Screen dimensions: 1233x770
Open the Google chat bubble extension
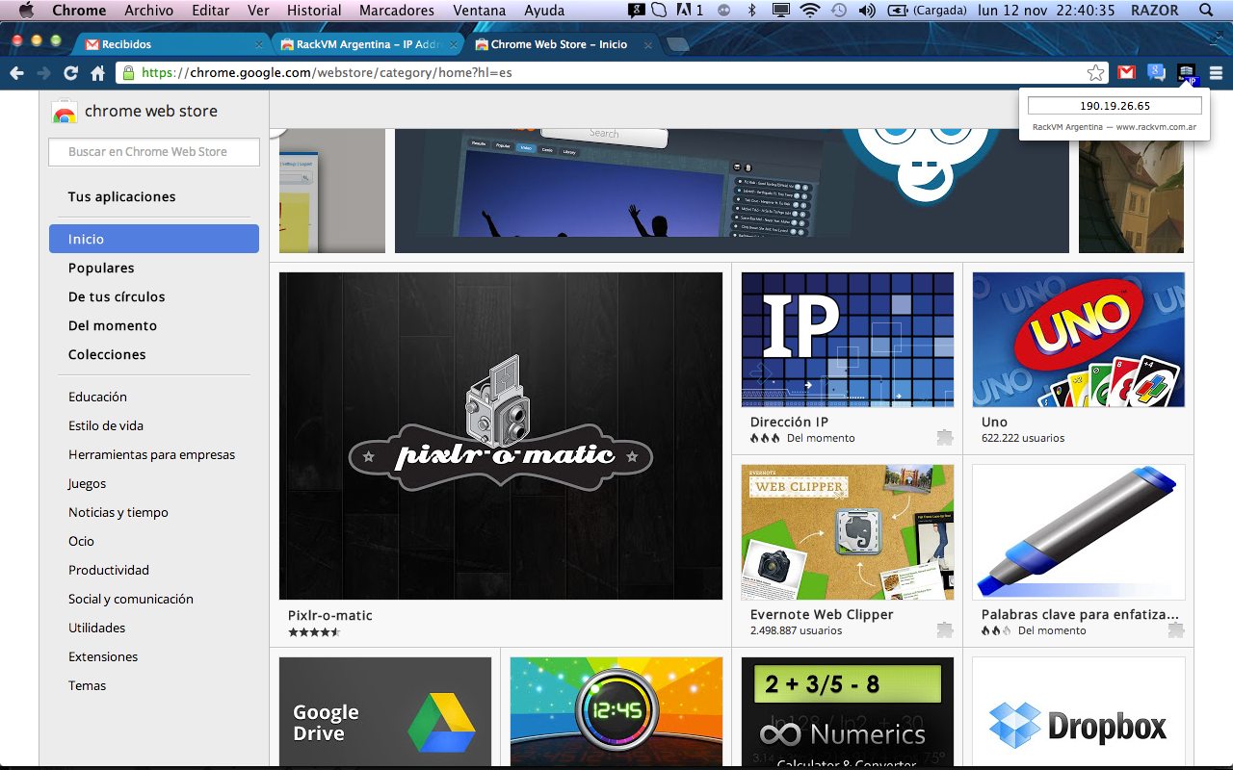[1156, 72]
